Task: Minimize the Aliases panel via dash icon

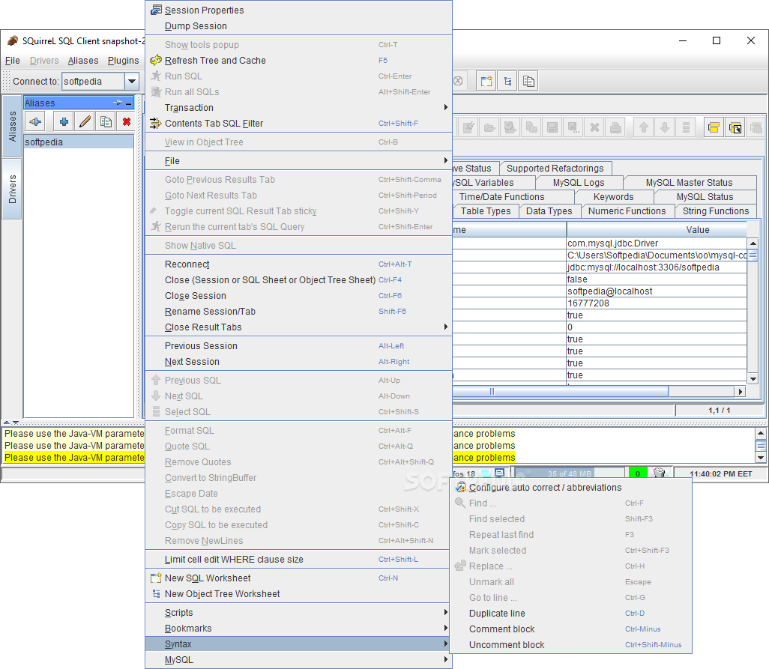Action: (128, 103)
